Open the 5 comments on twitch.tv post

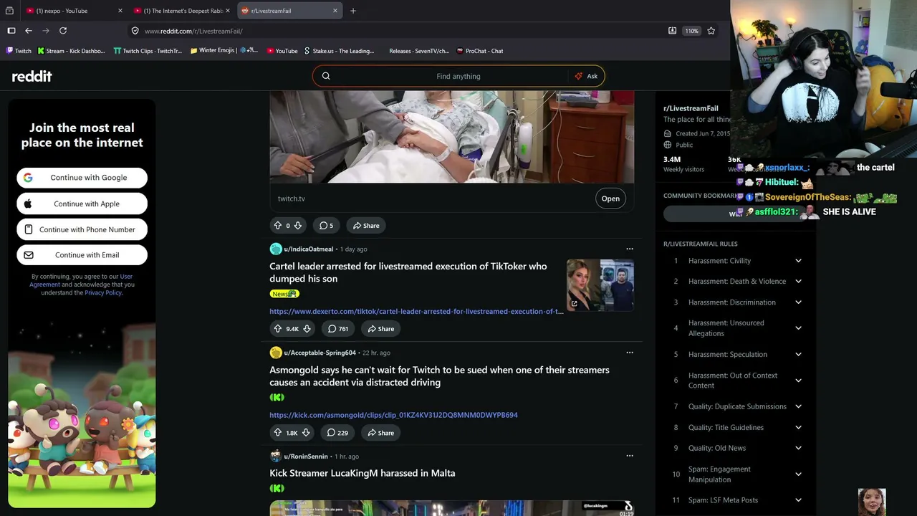click(326, 226)
